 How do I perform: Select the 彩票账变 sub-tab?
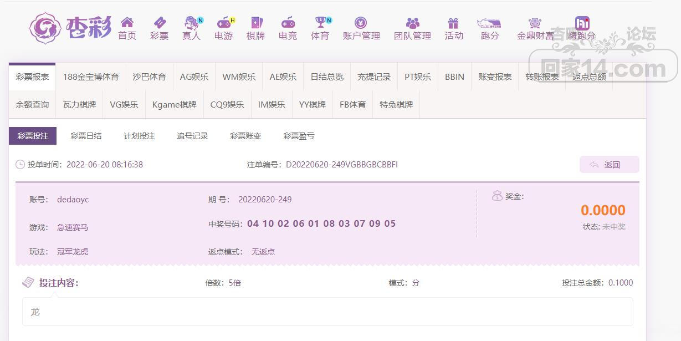(x=245, y=136)
